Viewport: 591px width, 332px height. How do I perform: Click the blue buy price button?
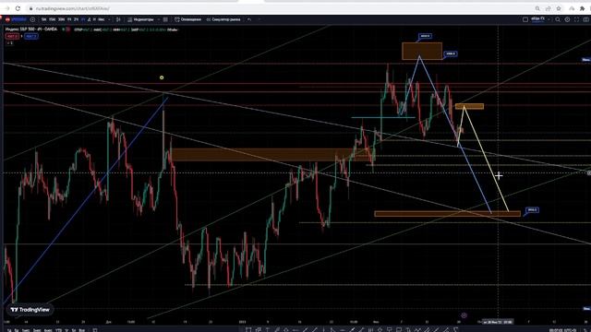[x=31, y=36]
